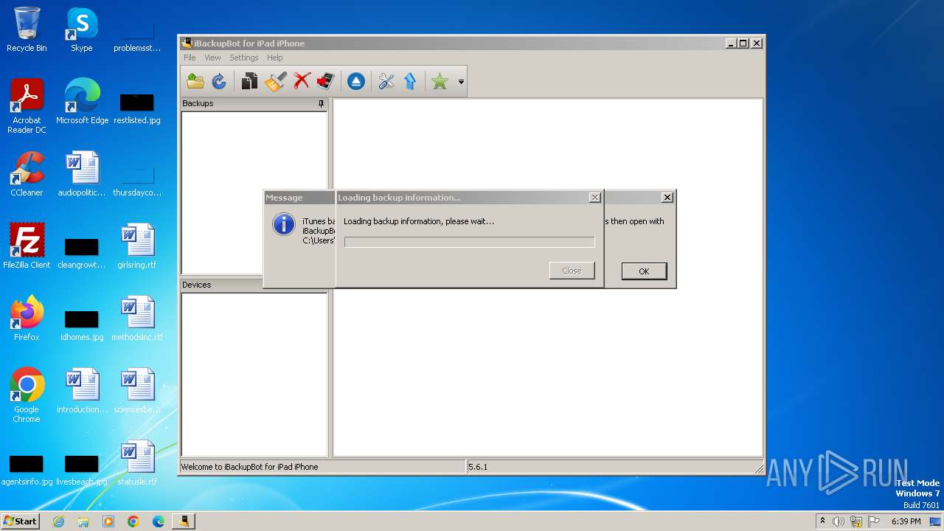
Task: Click 'Loading backup information, please wait...' text
Action: [x=419, y=221]
